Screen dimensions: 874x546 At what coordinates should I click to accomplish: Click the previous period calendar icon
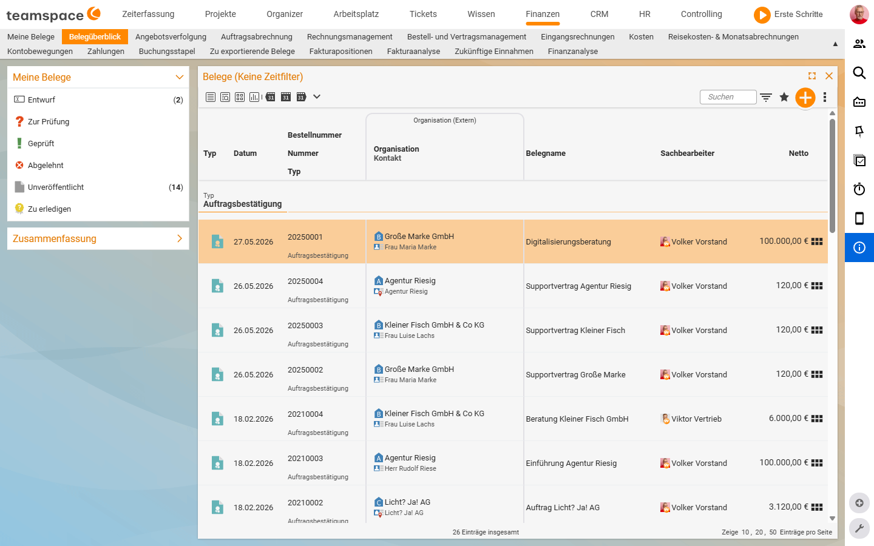click(270, 97)
